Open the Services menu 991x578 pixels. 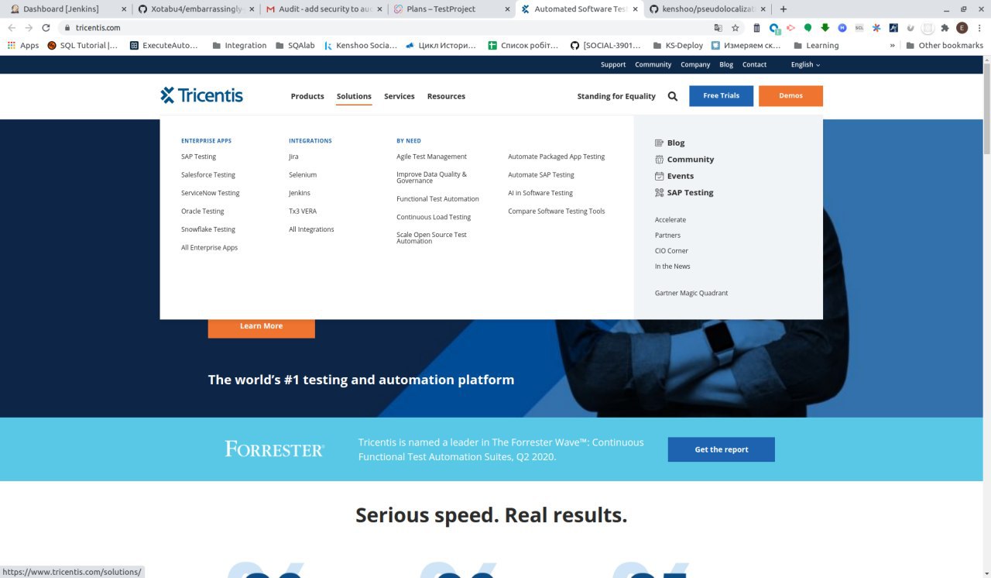point(399,96)
